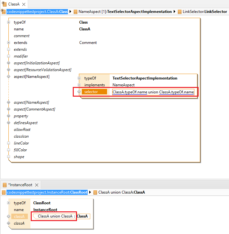Screen dimensions: 229x234
Task: Open LinkSelector:LinkSelector breadcrumb
Action: click(x=205, y=12)
